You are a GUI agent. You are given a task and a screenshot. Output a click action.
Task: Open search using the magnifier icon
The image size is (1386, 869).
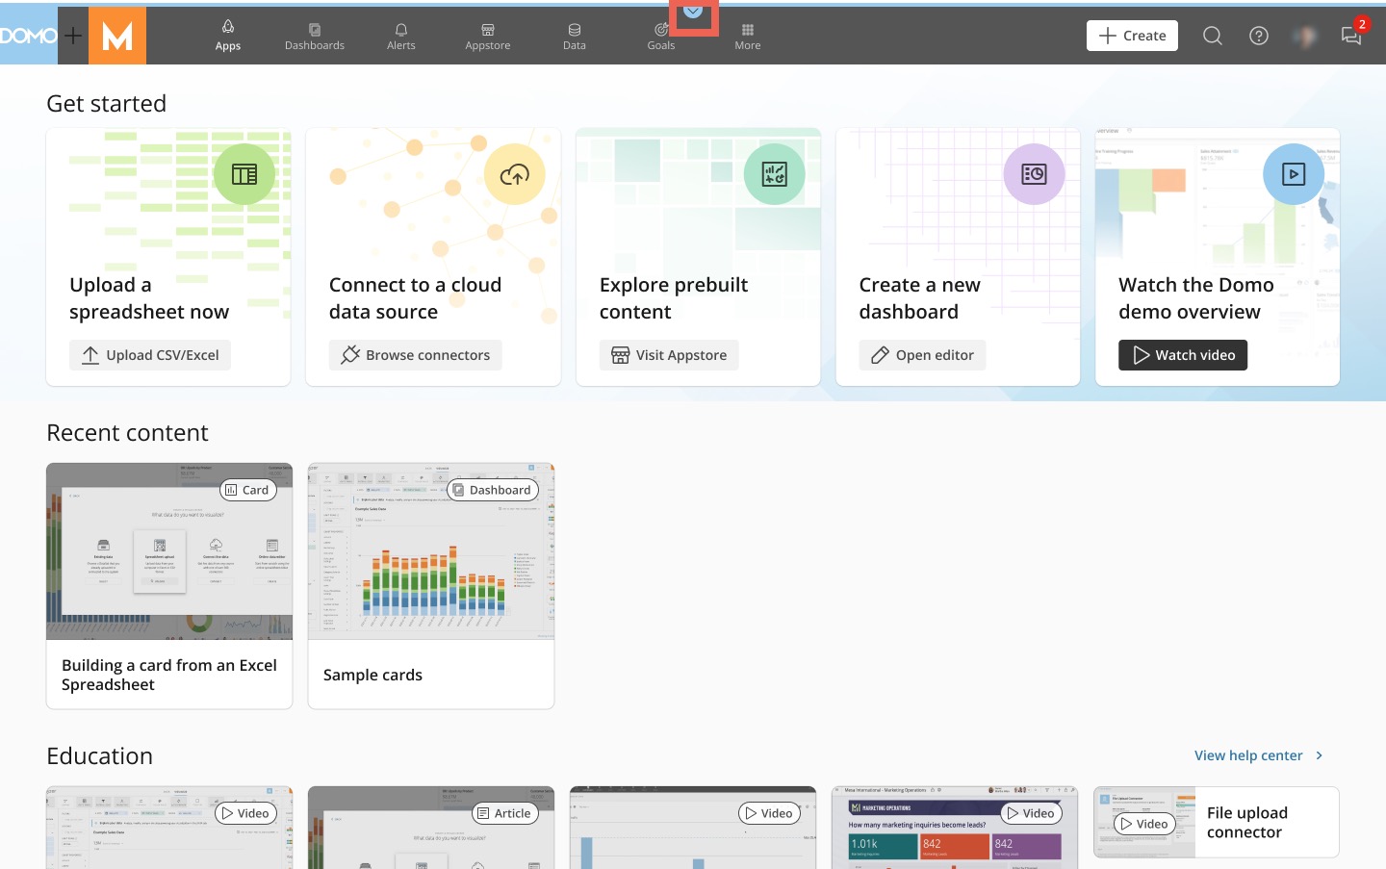1212,36
